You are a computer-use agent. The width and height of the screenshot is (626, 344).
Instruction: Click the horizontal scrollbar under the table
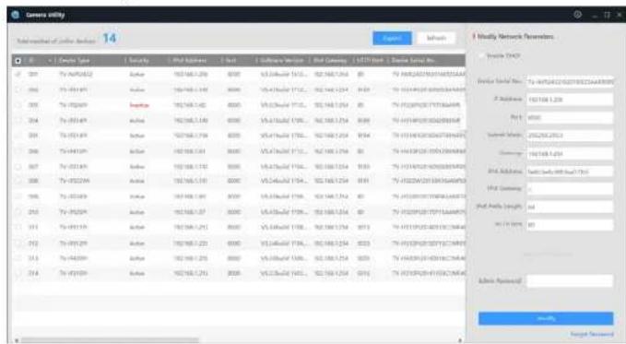[x=110, y=340]
